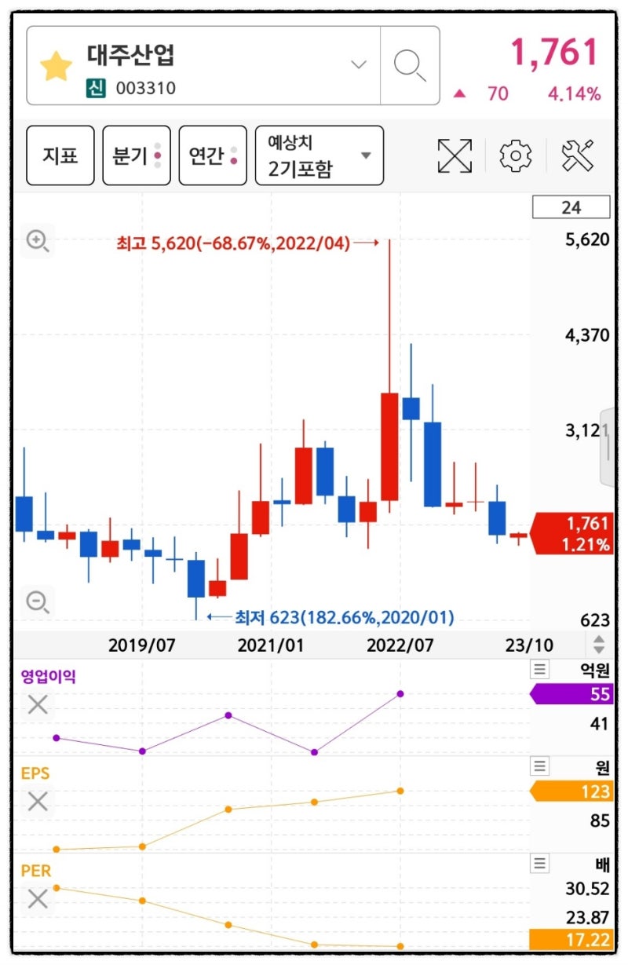628x965 pixels.
Task: Click the 5,620 top price axis label
Action: point(587,239)
